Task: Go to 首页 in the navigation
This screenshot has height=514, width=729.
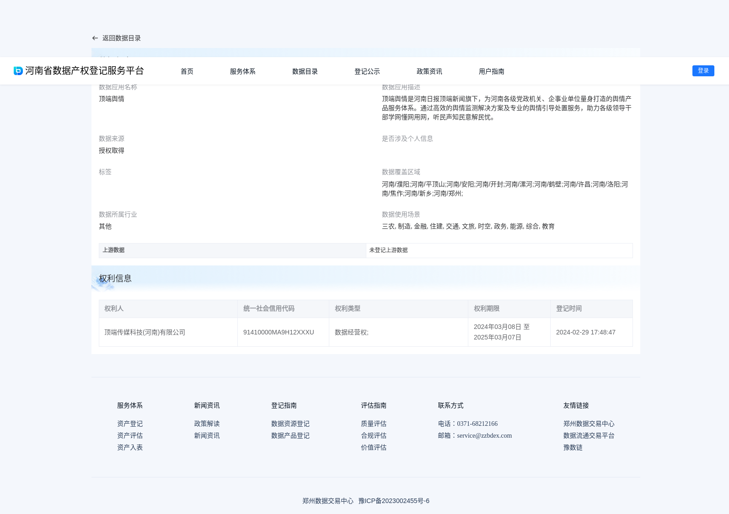Action: pyautogui.click(x=187, y=71)
